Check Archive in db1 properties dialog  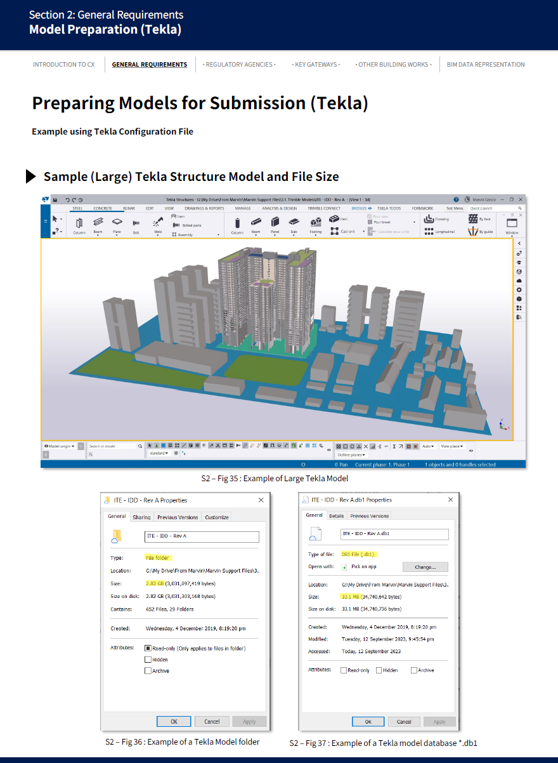tap(414, 670)
